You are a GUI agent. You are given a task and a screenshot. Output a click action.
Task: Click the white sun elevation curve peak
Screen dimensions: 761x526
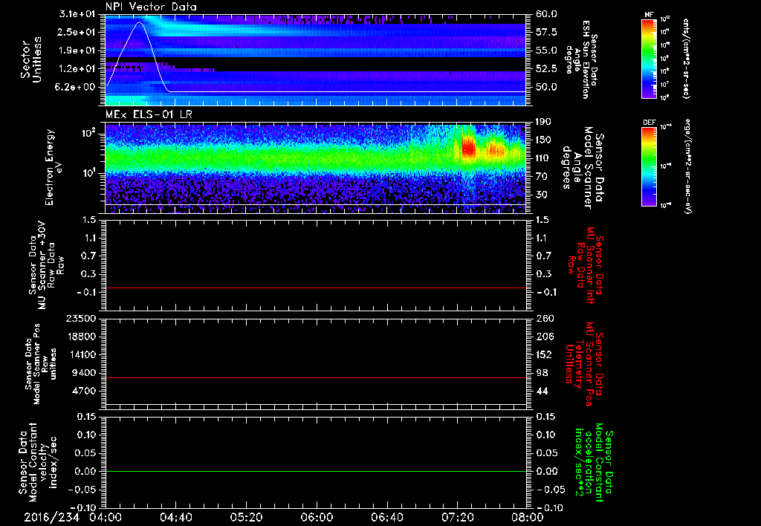139,22
